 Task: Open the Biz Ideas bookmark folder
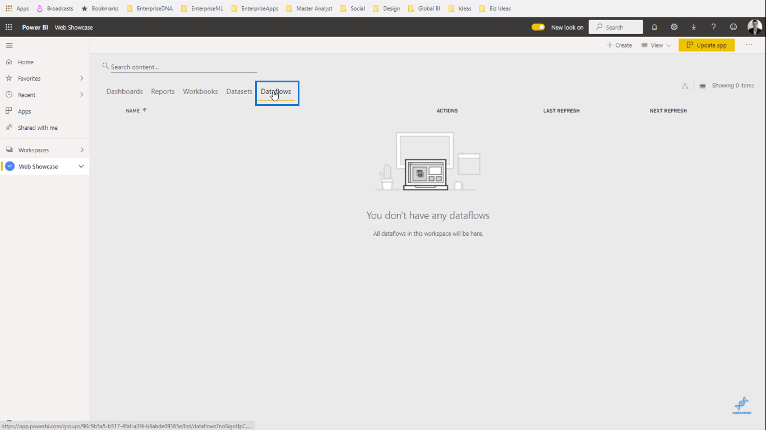[495, 8]
